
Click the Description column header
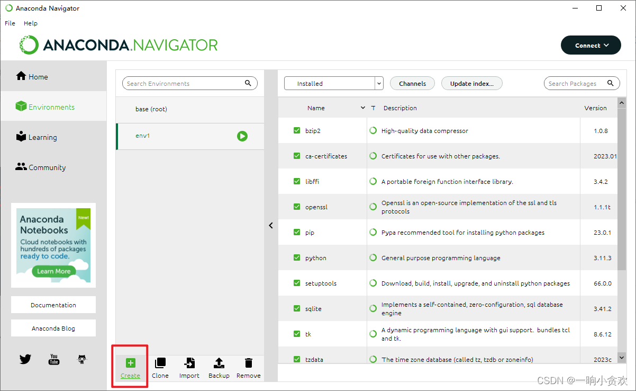(x=400, y=108)
